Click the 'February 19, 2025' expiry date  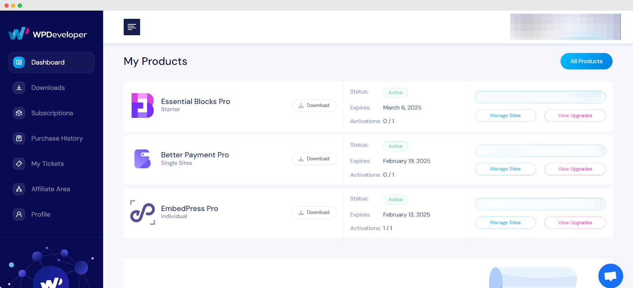click(x=407, y=161)
